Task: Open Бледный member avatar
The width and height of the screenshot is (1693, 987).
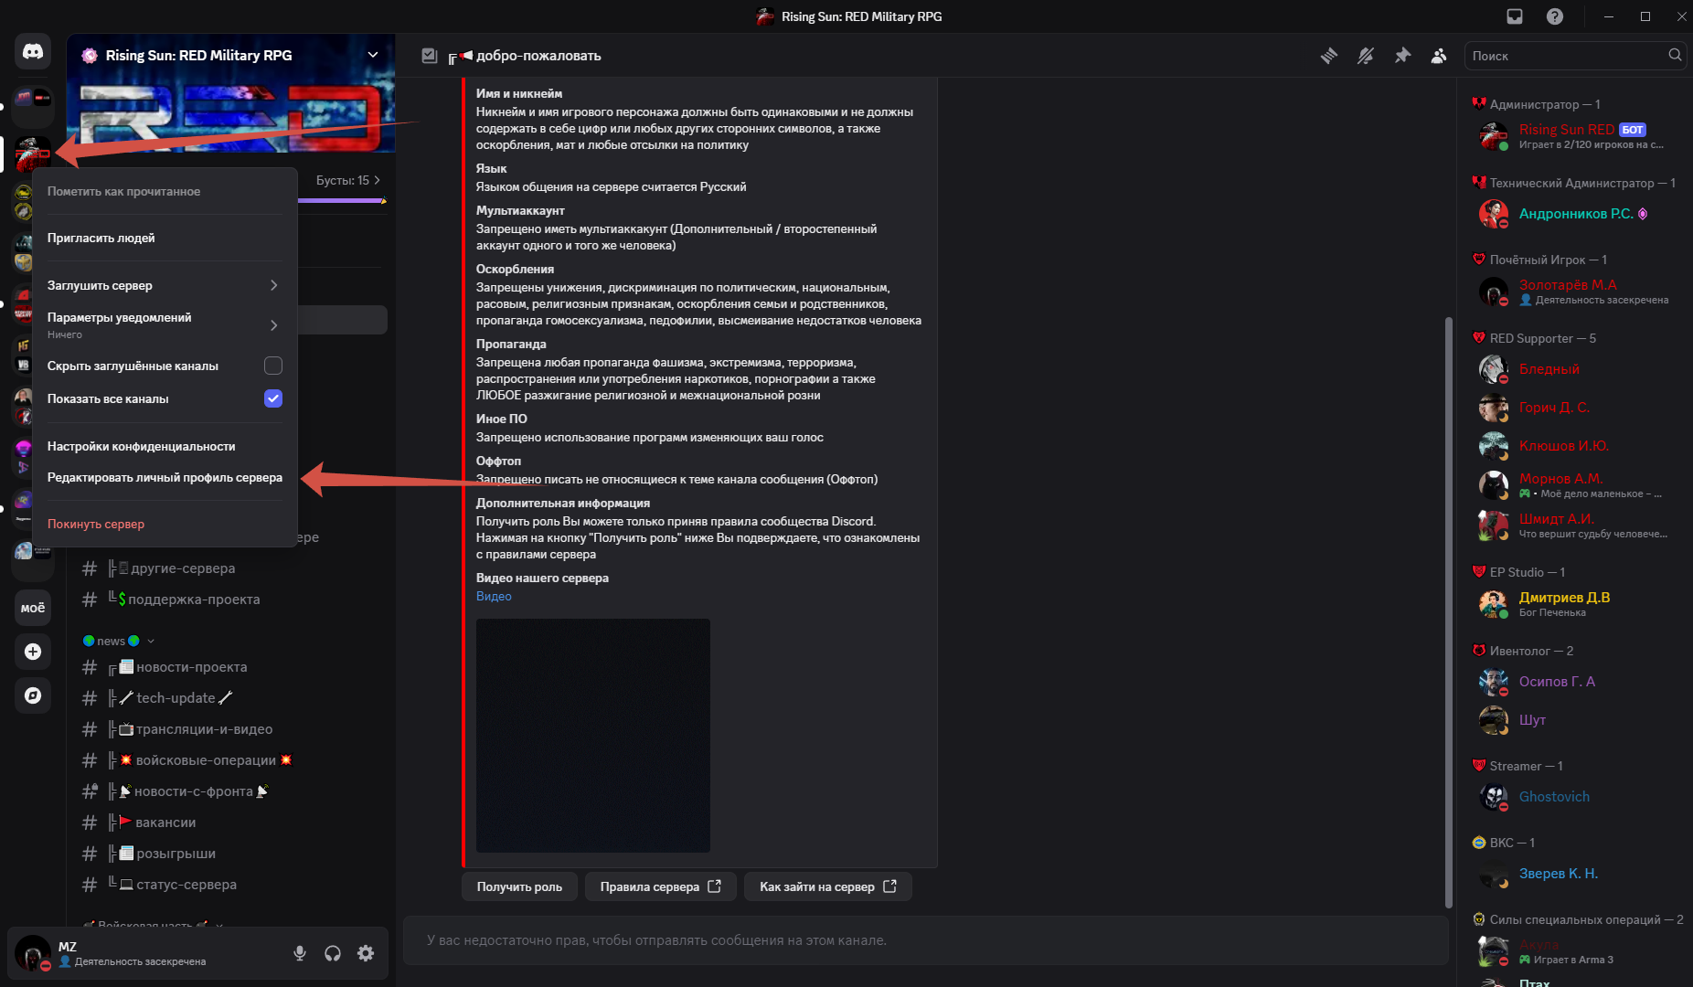Action: 1494,369
